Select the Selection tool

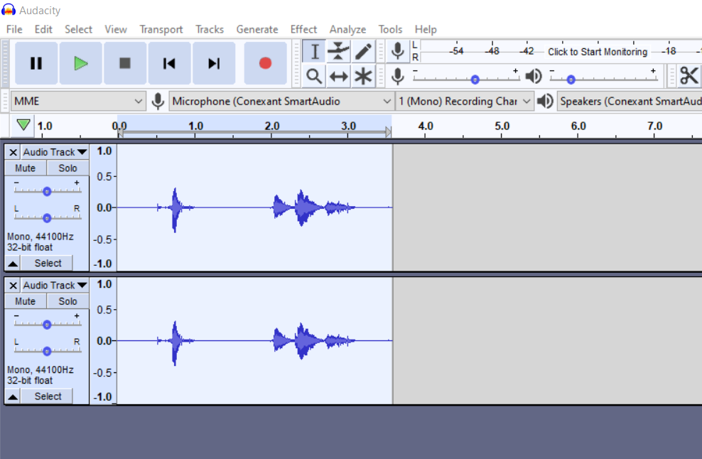(x=313, y=50)
